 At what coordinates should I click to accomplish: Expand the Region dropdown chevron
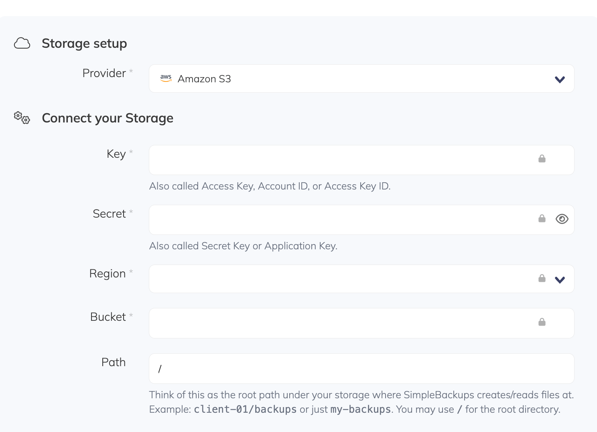point(560,279)
